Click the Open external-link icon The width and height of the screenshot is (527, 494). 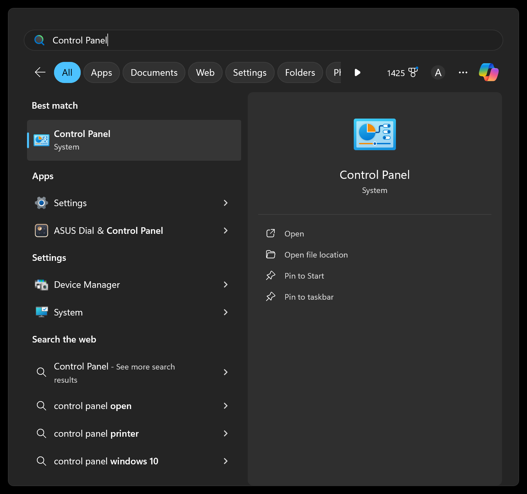pyautogui.click(x=271, y=233)
